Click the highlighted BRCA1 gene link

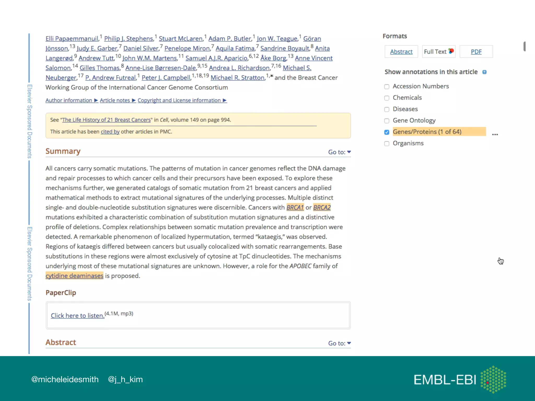295,207
